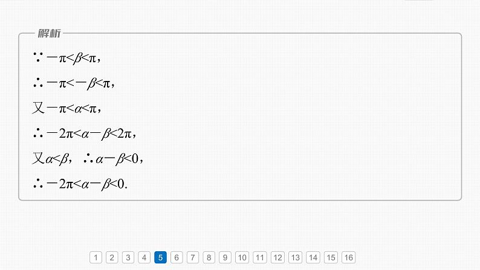Navigate to page 6
480x270 pixels.
point(177,258)
